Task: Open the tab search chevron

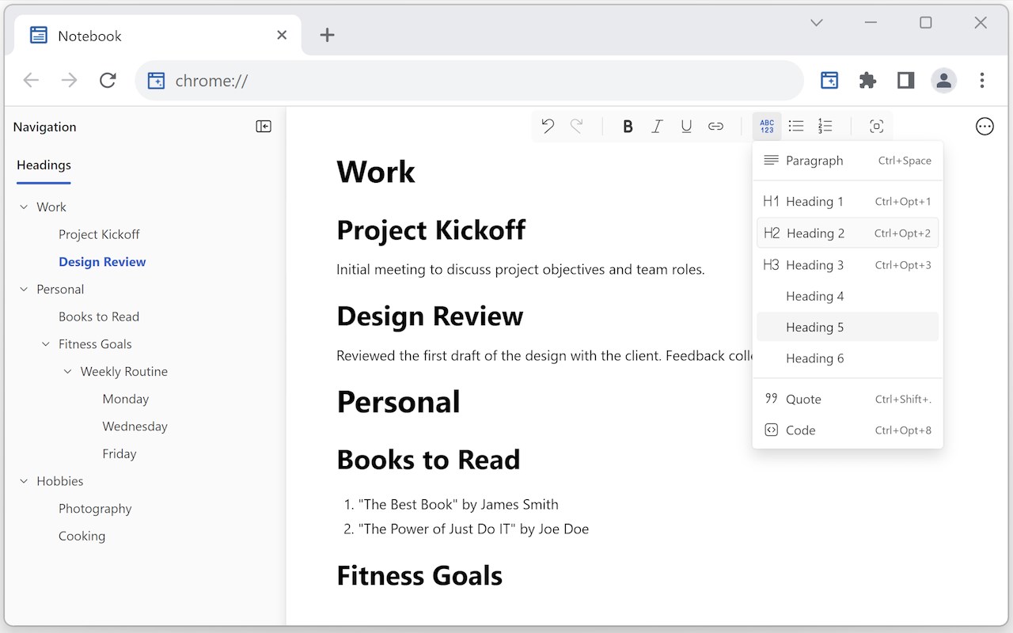Action: click(817, 23)
